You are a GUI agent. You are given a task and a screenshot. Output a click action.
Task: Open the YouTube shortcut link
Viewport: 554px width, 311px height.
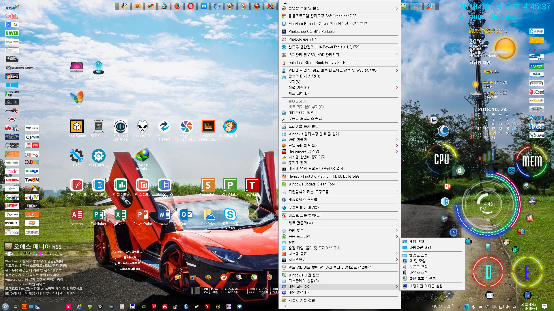[x=12, y=16]
